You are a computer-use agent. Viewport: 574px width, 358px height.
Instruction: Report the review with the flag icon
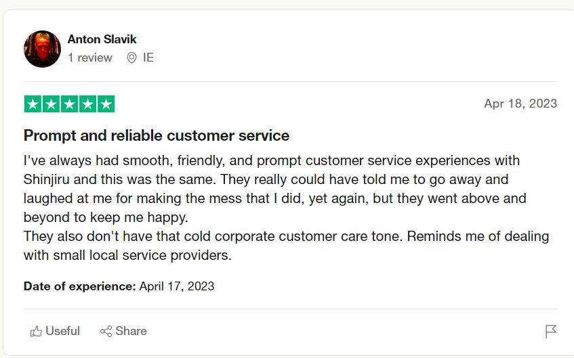click(551, 331)
